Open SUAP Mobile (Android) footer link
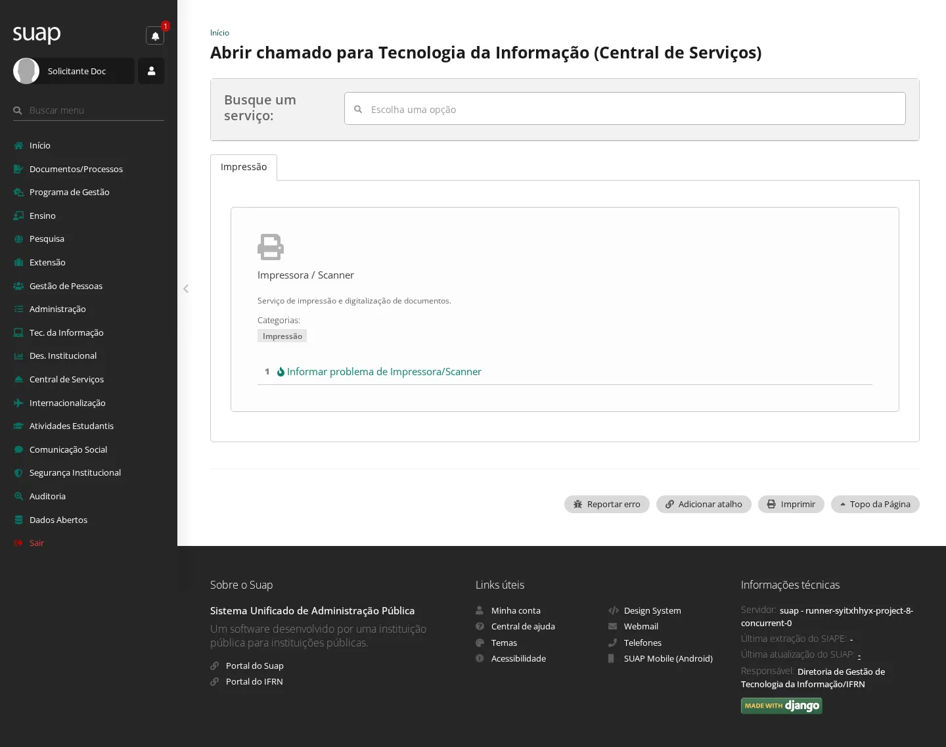This screenshot has height=747, width=946. [x=668, y=658]
